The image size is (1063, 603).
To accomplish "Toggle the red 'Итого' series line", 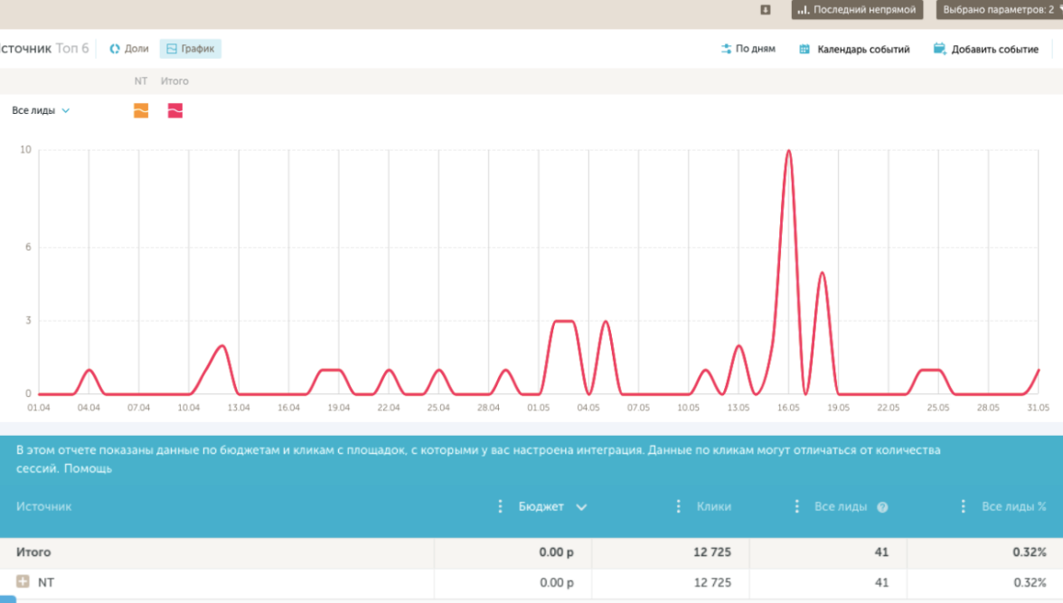I will pos(175,110).
